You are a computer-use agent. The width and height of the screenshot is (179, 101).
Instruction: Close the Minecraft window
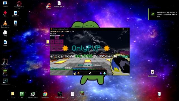coord(128,29)
